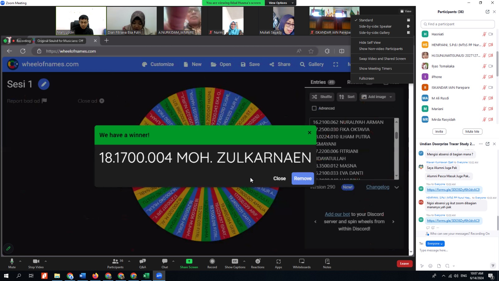Toggle the microphone Mute button

tap(12, 261)
